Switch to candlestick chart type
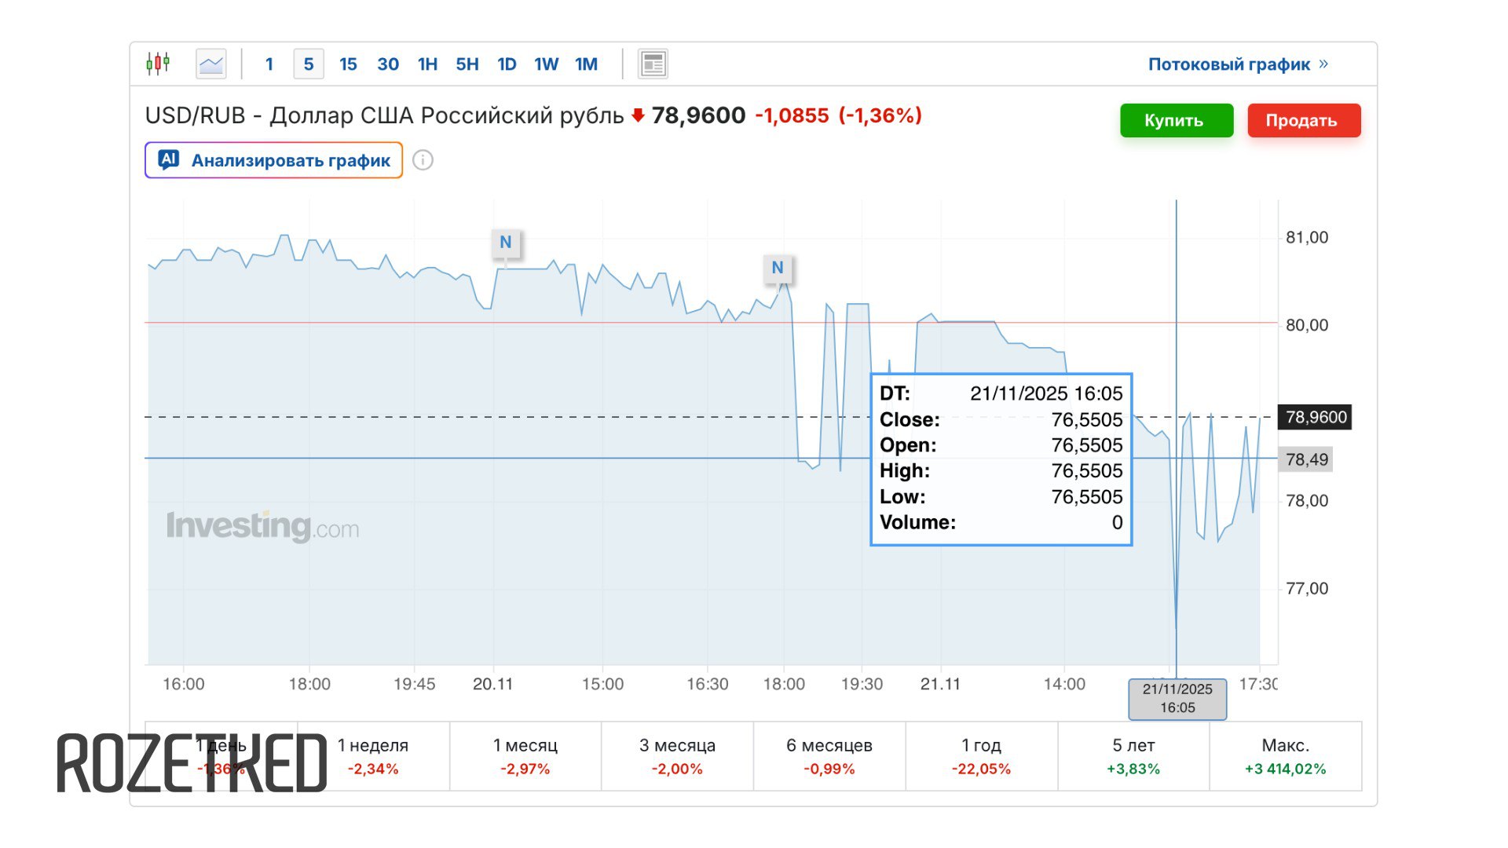 [158, 64]
